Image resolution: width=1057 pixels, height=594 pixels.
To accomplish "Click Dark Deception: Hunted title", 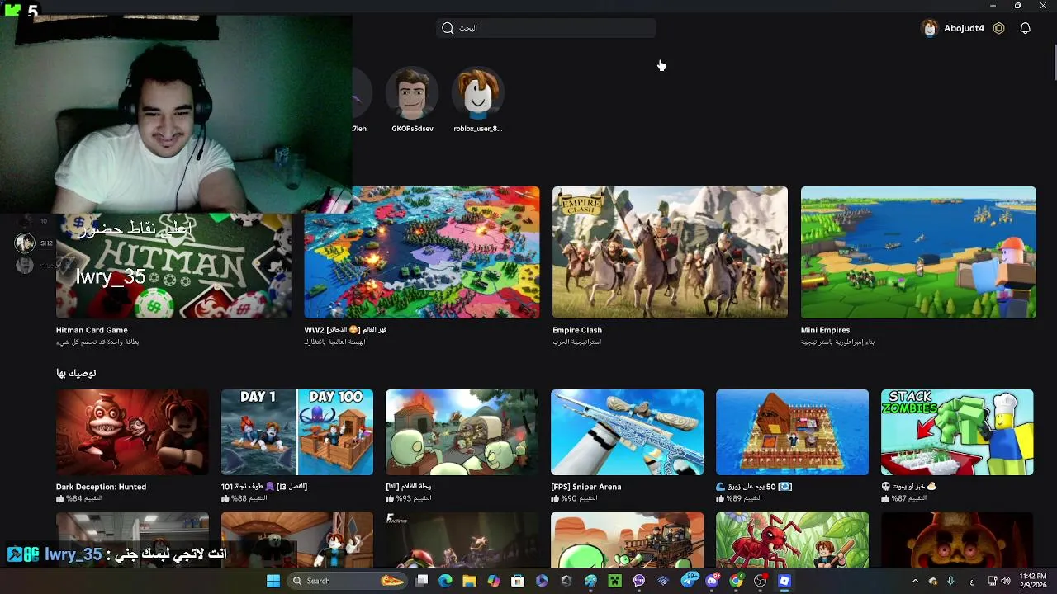I will 101,487.
